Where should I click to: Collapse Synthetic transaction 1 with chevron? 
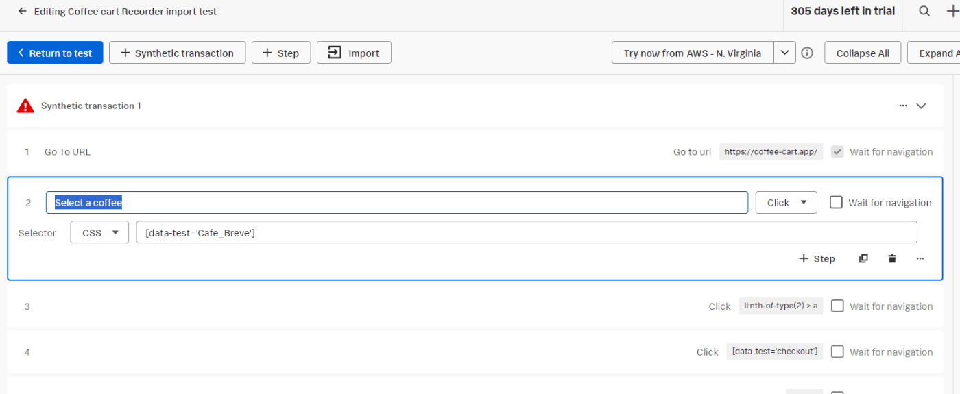point(921,106)
